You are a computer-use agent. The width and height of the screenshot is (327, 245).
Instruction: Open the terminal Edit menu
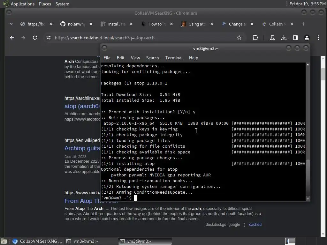(120, 58)
